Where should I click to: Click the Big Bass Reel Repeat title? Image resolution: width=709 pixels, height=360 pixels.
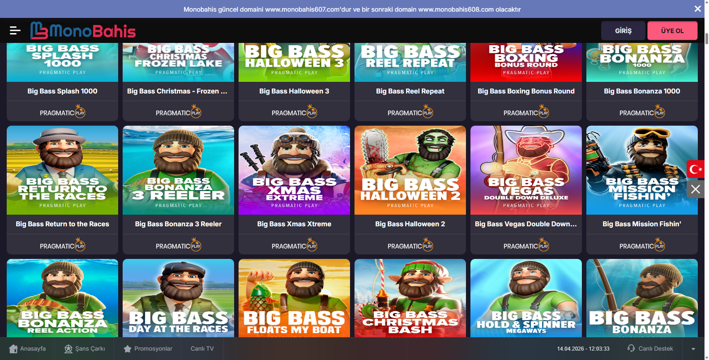410,91
